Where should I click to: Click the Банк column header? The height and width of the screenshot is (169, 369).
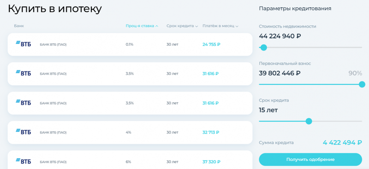(x=19, y=26)
